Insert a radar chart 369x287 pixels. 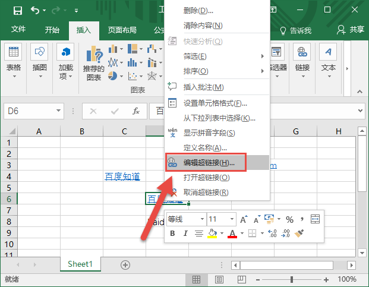[152, 76]
